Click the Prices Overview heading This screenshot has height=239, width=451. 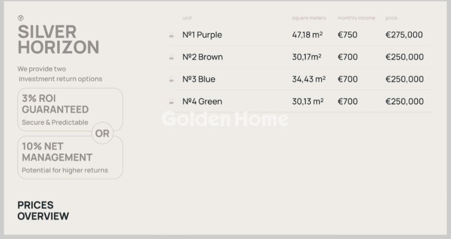tap(43, 211)
